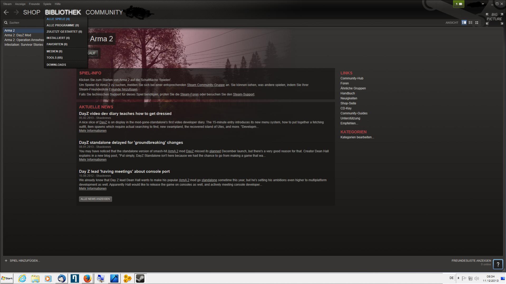Switch to detail view layout icon
The image size is (506, 284).
coord(464,23)
